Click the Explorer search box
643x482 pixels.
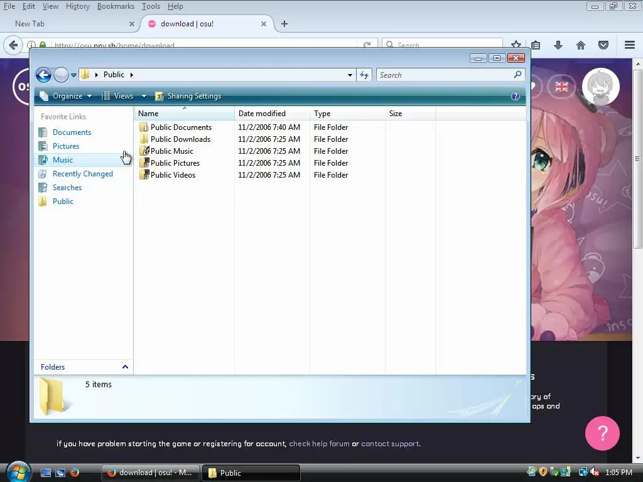tap(450, 75)
